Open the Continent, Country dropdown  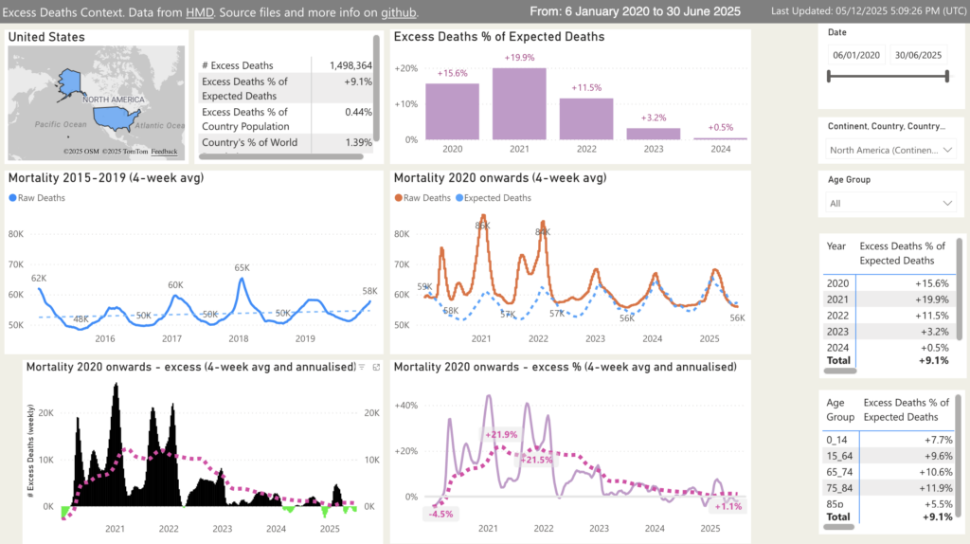pos(891,150)
